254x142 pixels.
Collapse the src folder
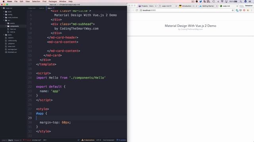pos(4,21)
